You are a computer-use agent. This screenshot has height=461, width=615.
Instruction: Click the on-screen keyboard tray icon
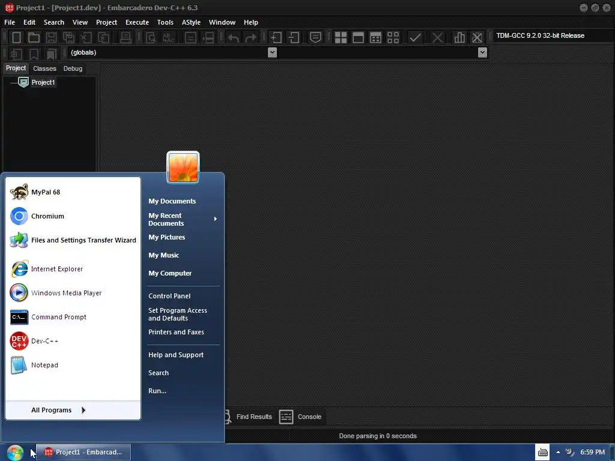[542, 452]
